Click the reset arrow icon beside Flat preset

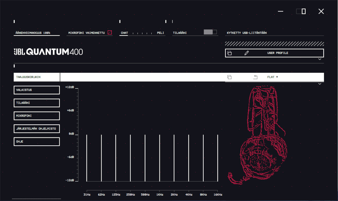pos(255,77)
